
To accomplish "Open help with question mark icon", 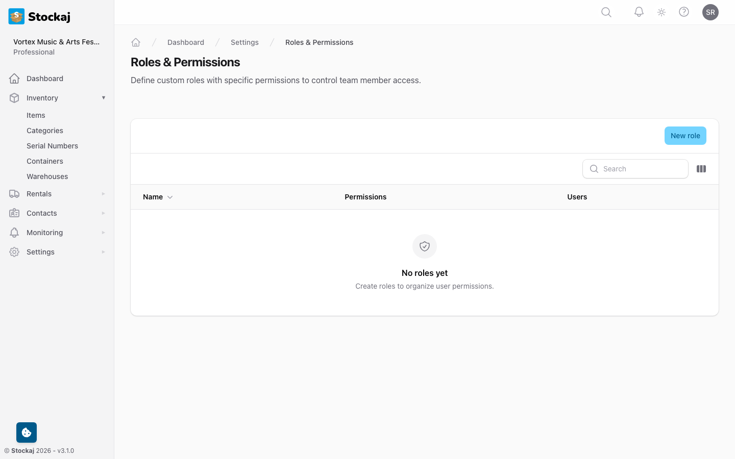I will (x=683, y=12).
